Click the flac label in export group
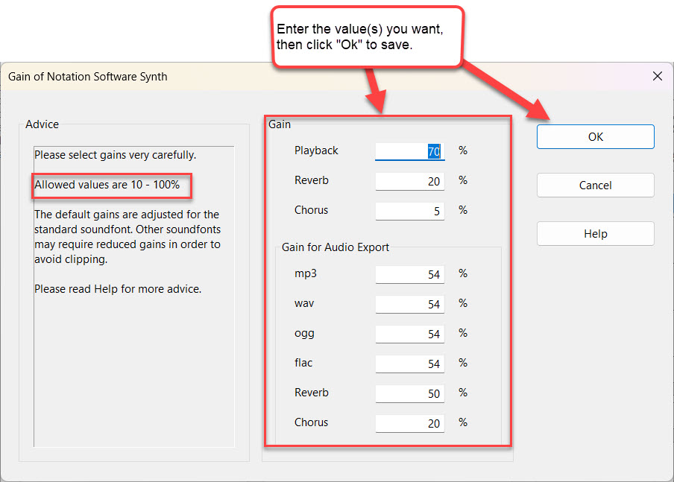674x482 pixels. [303, 363]
